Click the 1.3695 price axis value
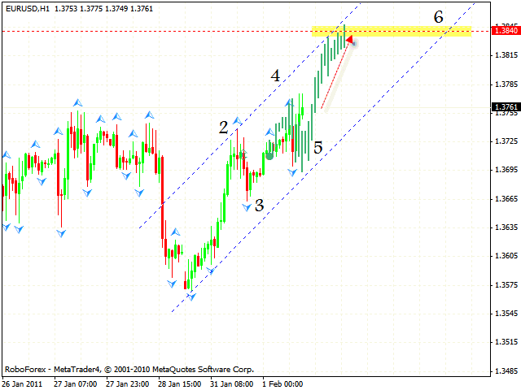521x390 pixels. (x=506, y=170)
